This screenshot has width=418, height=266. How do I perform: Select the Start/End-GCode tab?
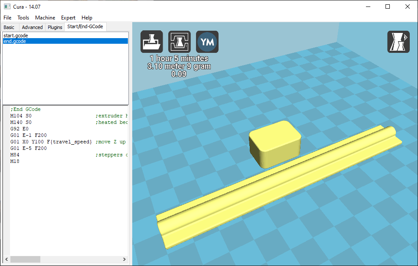[85, 26]
